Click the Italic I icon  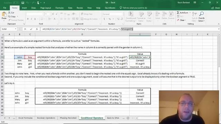point(31,19)
